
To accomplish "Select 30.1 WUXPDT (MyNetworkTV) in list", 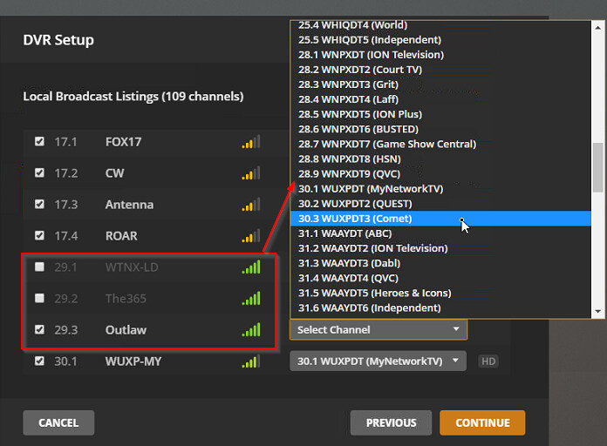I will [440, 189].
